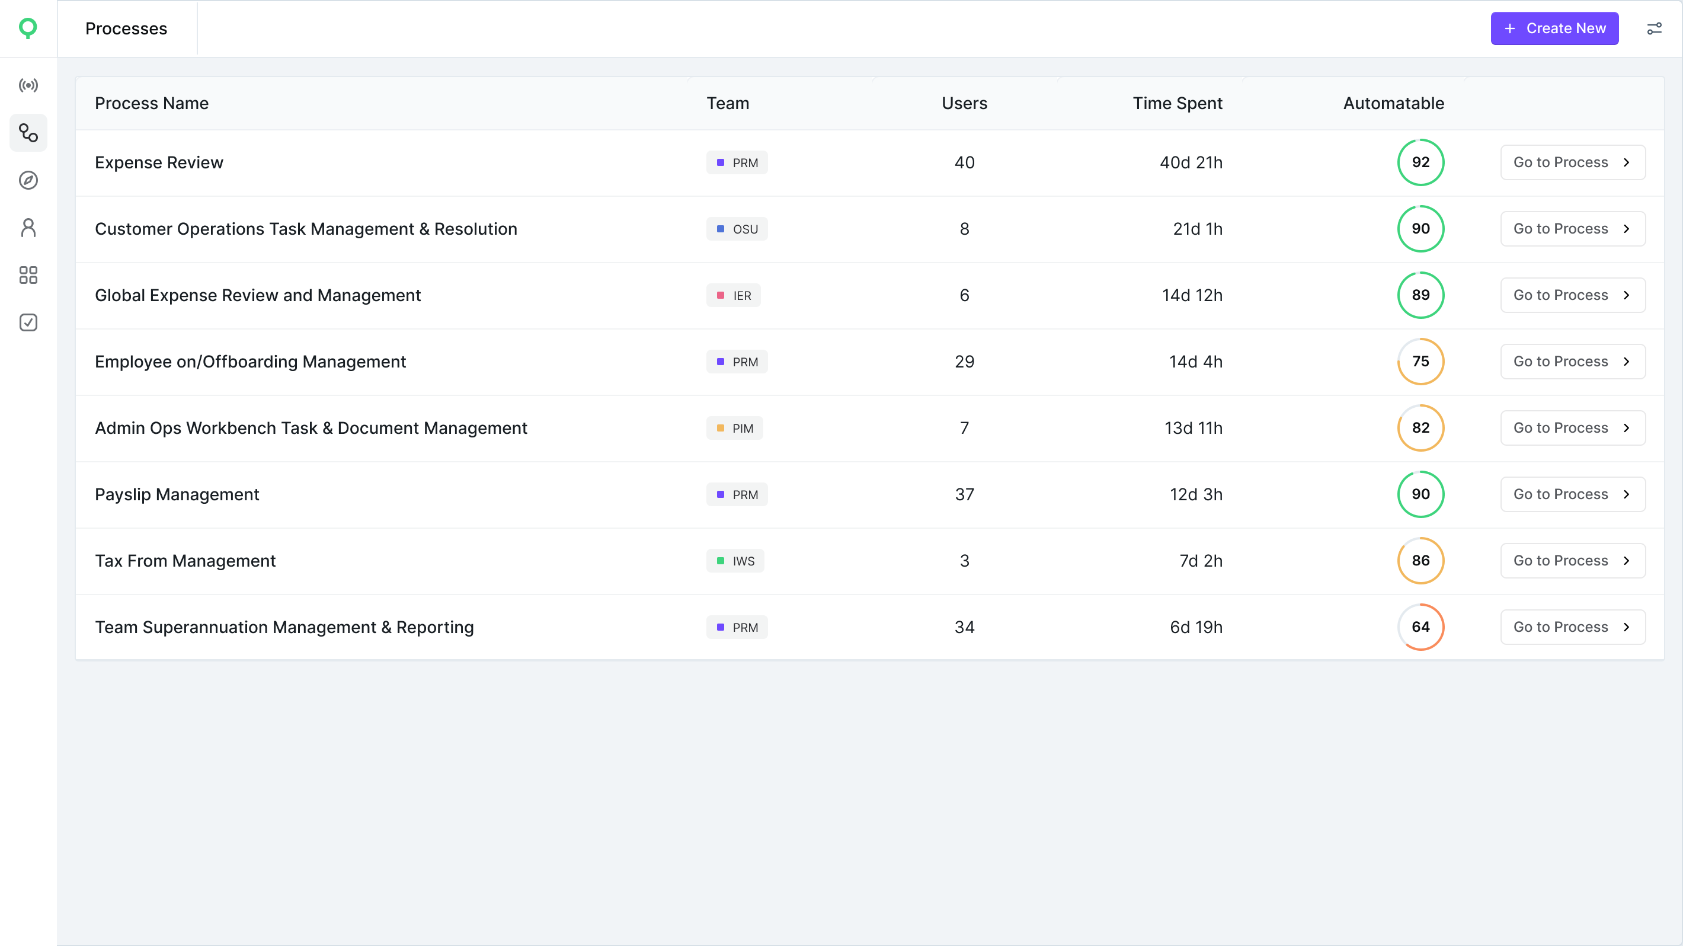Open the compass explore icon in sidebar
The height and width of the screenshot is (946, 1683).
28,181
